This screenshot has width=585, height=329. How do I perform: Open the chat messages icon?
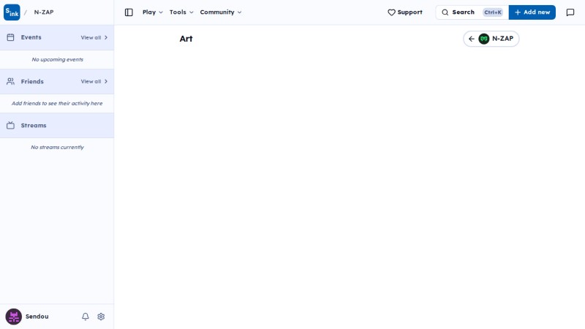tap(570, 12)
